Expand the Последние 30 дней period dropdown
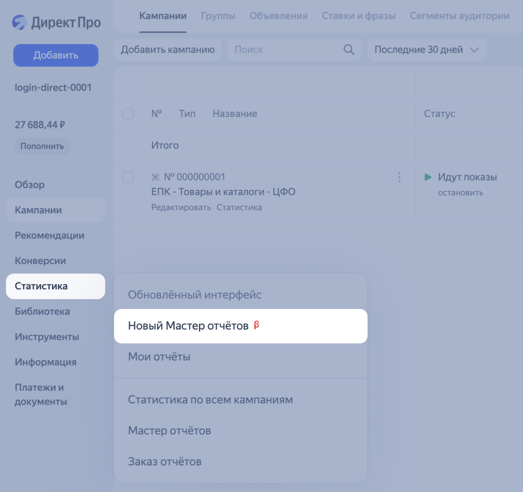Viewport: 523px width, 492px height. click(427, 50)
